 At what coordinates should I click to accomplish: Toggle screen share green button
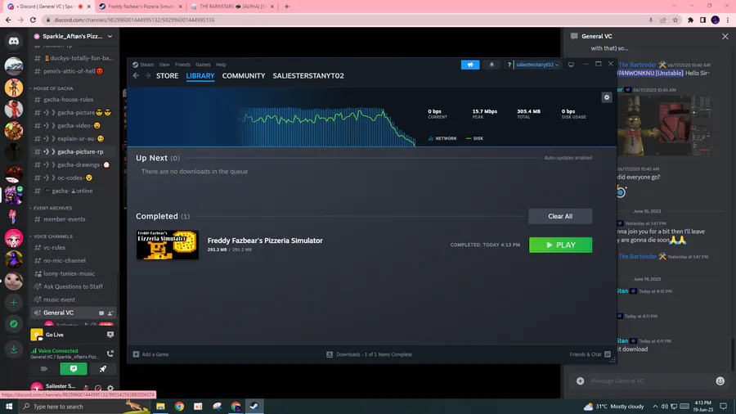(74, 369)
